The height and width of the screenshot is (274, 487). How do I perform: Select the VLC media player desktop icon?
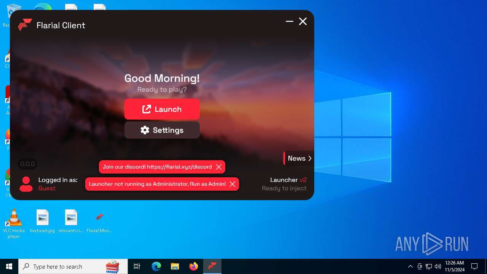14,224
